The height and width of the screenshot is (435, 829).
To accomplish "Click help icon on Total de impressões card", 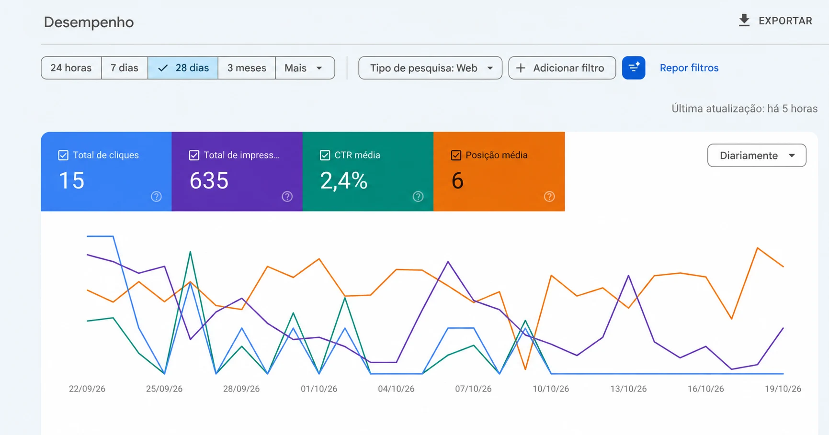I will [287, 197].
